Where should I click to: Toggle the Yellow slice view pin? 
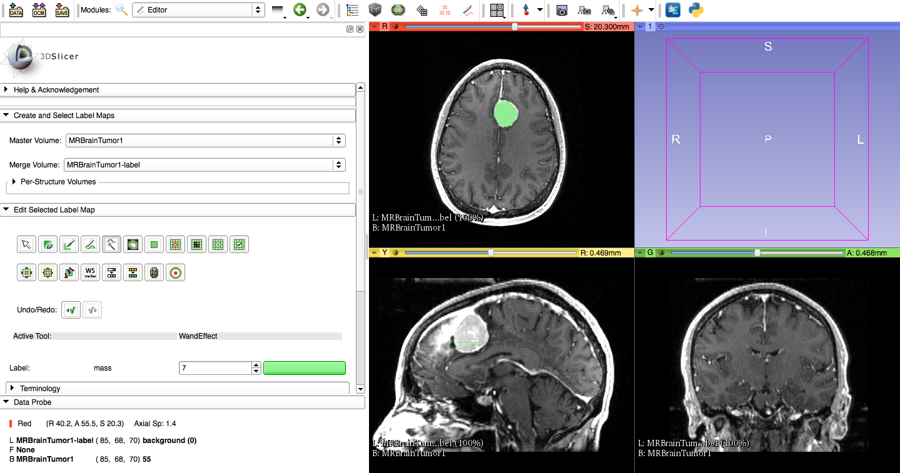tap(375, 253)
